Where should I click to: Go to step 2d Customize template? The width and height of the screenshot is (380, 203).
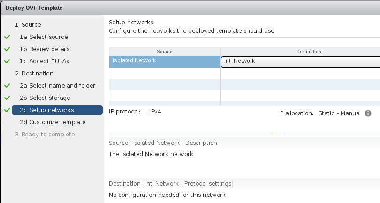53,122
